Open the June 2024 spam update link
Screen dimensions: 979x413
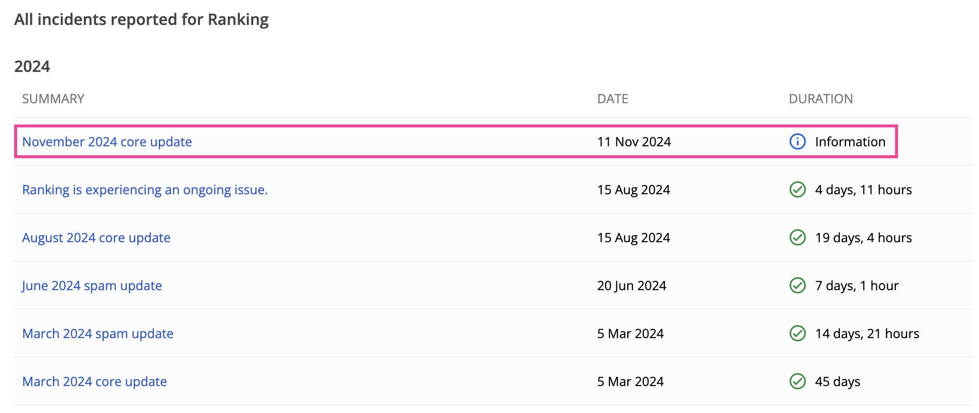92,286
